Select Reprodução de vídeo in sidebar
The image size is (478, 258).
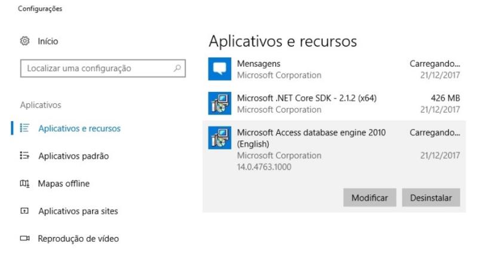tap(78, 239)
